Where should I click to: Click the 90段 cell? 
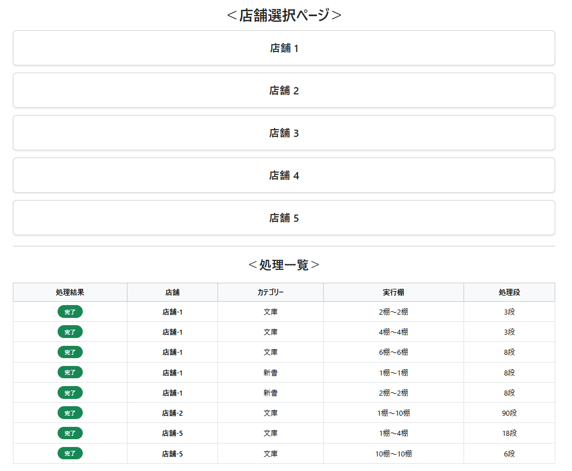pyautogui.click(x=509, y=413)
